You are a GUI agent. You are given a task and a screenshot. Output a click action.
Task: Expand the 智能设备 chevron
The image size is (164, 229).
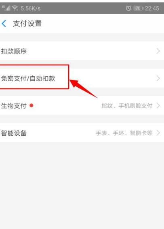click(x=158, y=133)
